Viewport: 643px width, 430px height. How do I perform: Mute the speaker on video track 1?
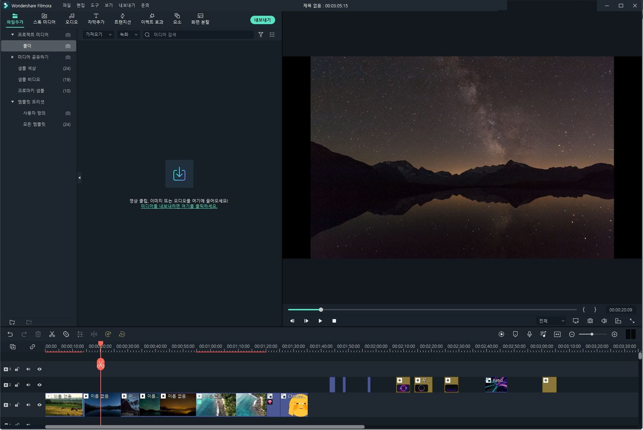tap(28, 405)
